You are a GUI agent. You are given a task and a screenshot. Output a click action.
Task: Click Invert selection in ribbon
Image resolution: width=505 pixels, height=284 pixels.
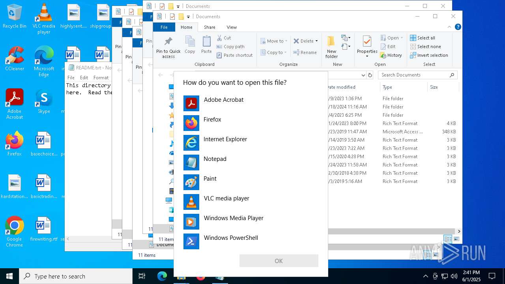(x=429, y=55)
